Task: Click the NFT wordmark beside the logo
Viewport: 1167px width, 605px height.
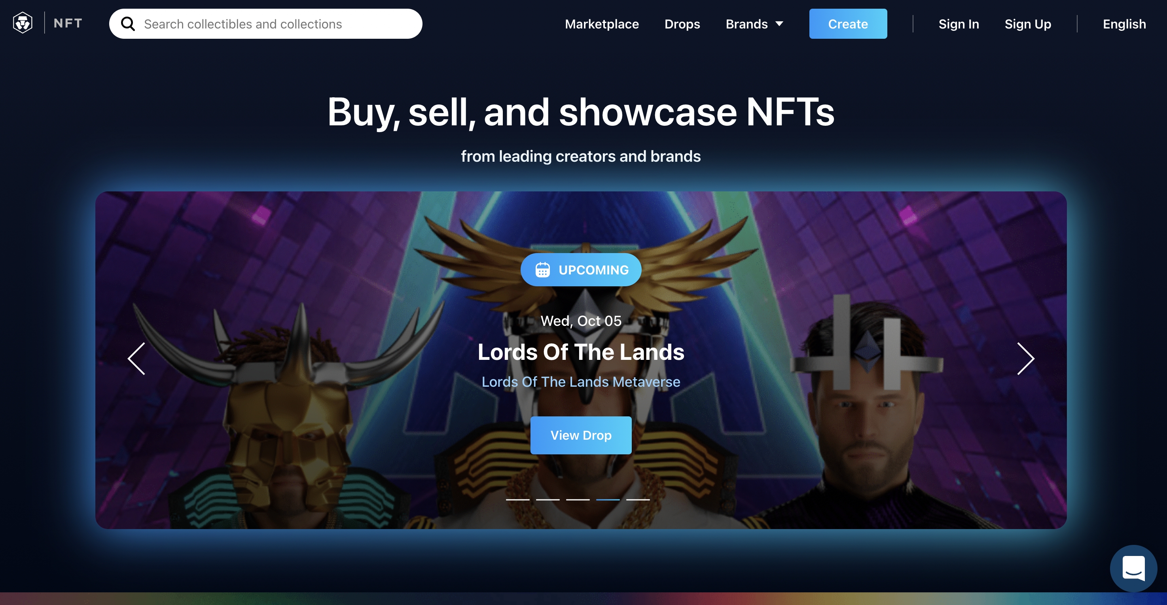Action: coord(68,23)
